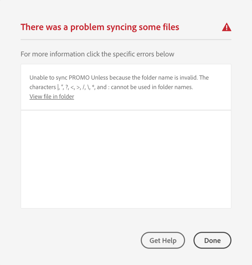The image size is (252, 265).
Task: Select the alert icon beside the dialog title
Action: tap(227, 27)
